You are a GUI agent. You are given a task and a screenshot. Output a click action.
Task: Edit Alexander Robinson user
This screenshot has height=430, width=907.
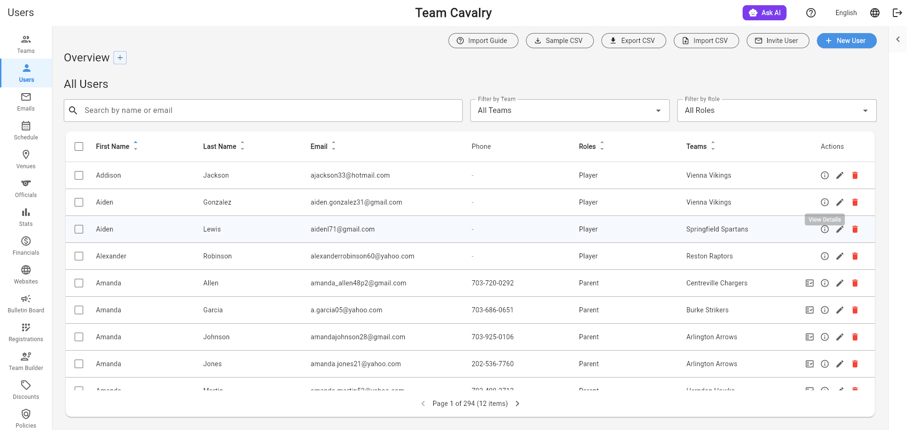pyautogui.click(x=840, y=256)
